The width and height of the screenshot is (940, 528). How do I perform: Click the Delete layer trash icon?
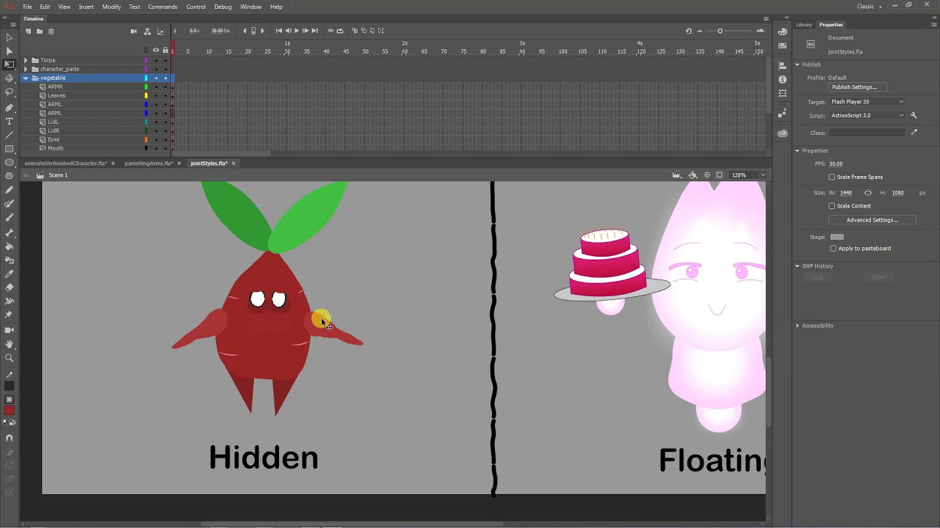(x=51, y=31)
